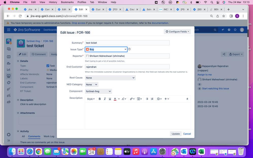Click the Jira Software logo
Screen dimensions: 253x158
click(x=27, y=30)
